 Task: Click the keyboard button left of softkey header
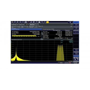(70, 22)
